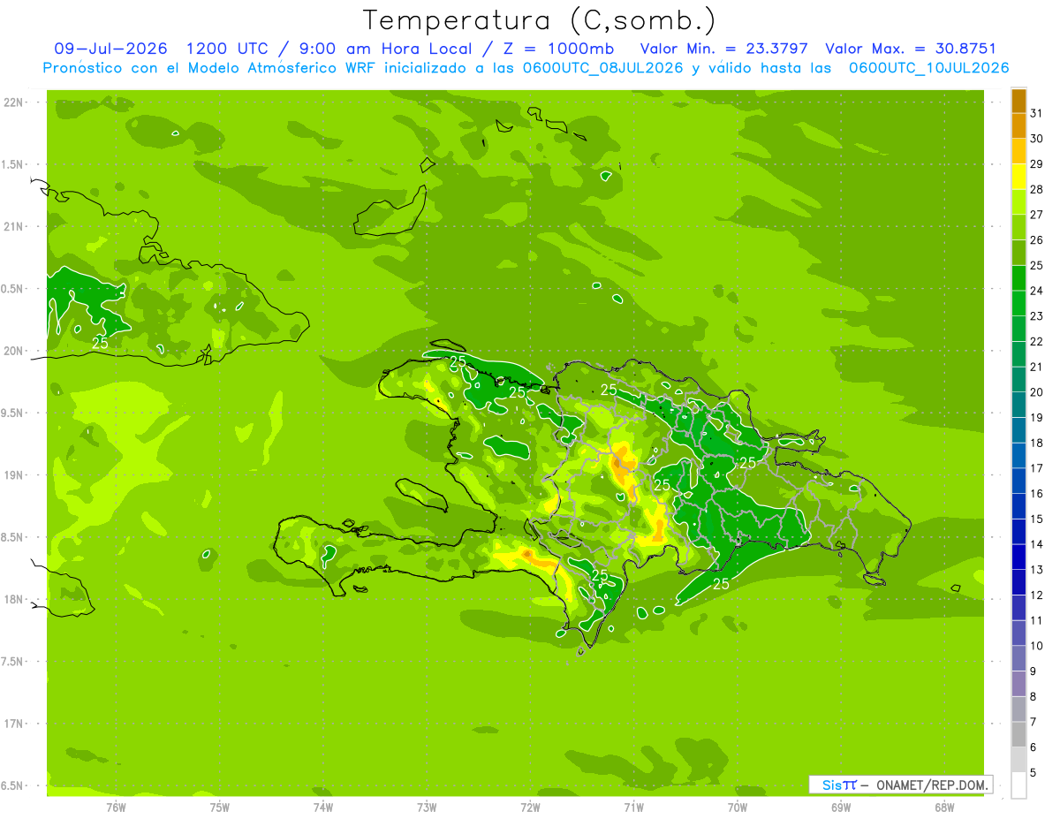Click the colour scale label "18"

[1036, 443]
